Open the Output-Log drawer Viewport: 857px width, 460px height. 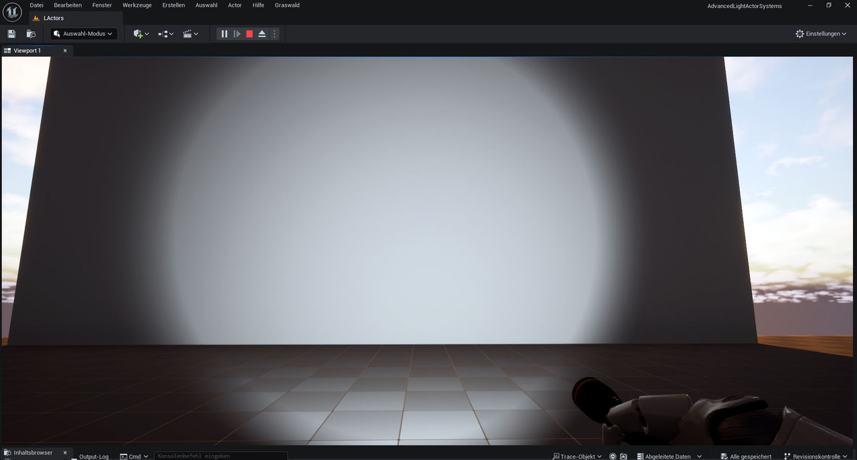[x=94, y=457]
